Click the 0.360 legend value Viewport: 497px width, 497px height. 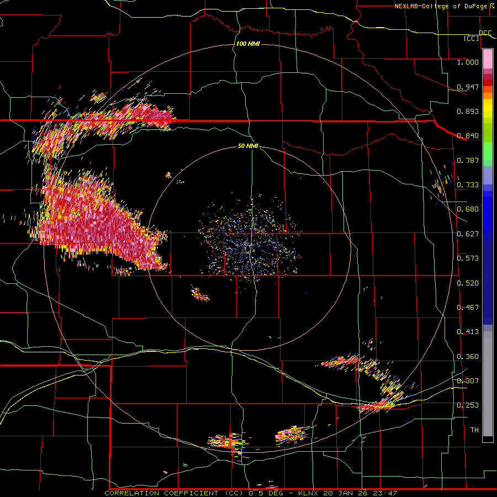pyautogui.click(x=468, y=357)
